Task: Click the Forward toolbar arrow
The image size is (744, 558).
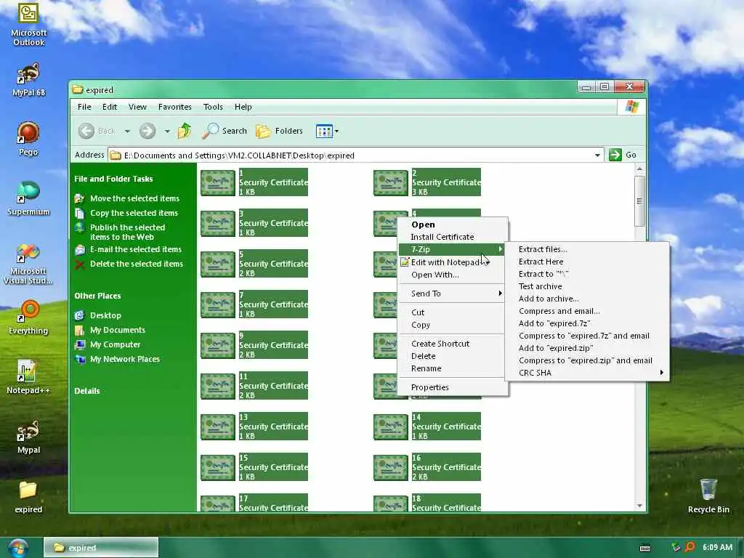Action: (147, 131)
